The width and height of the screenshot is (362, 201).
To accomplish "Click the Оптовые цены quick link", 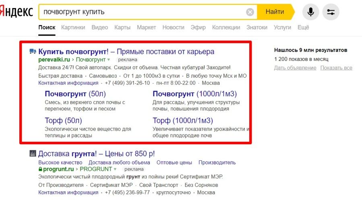I will coord(174,162).
